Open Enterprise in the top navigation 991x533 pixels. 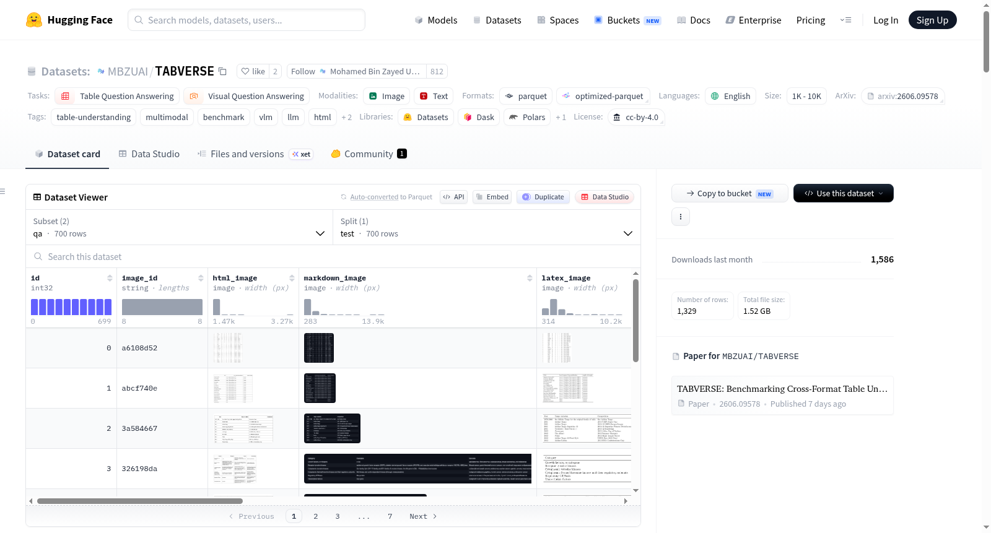tap(753, 20)
